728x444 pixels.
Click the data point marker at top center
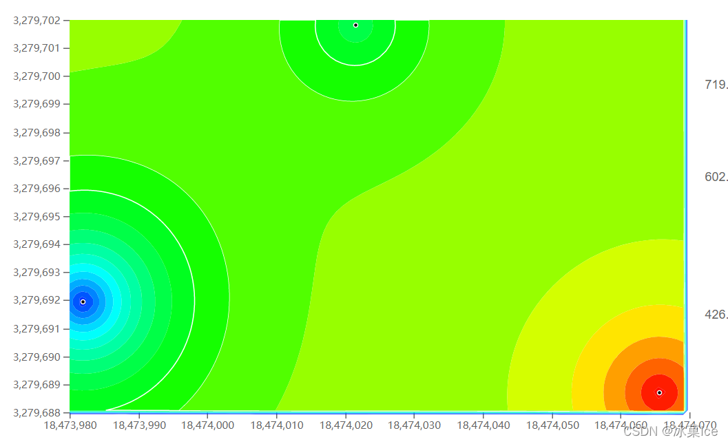click(356, 25)
